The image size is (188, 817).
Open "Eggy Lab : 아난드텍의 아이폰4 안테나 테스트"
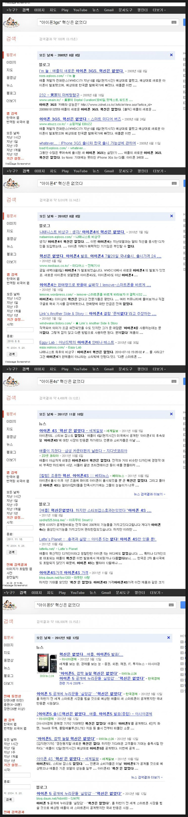(77, 342)
